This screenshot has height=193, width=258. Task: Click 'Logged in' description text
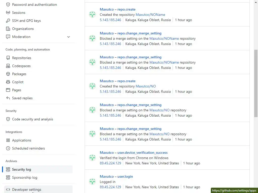(x=107, y=182)
